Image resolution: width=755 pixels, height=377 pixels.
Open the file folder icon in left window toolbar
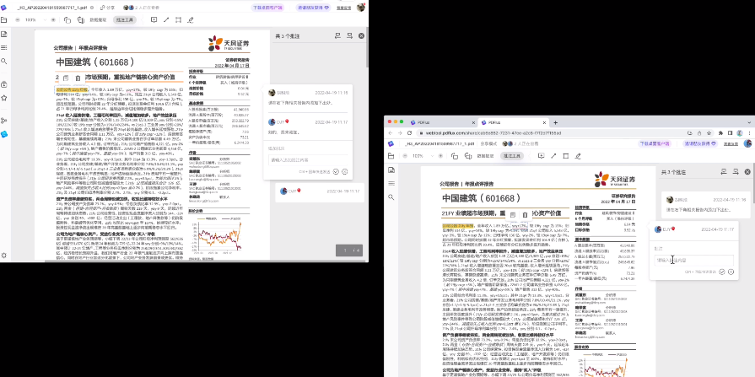pyautogui.click(x=4, y=19)
